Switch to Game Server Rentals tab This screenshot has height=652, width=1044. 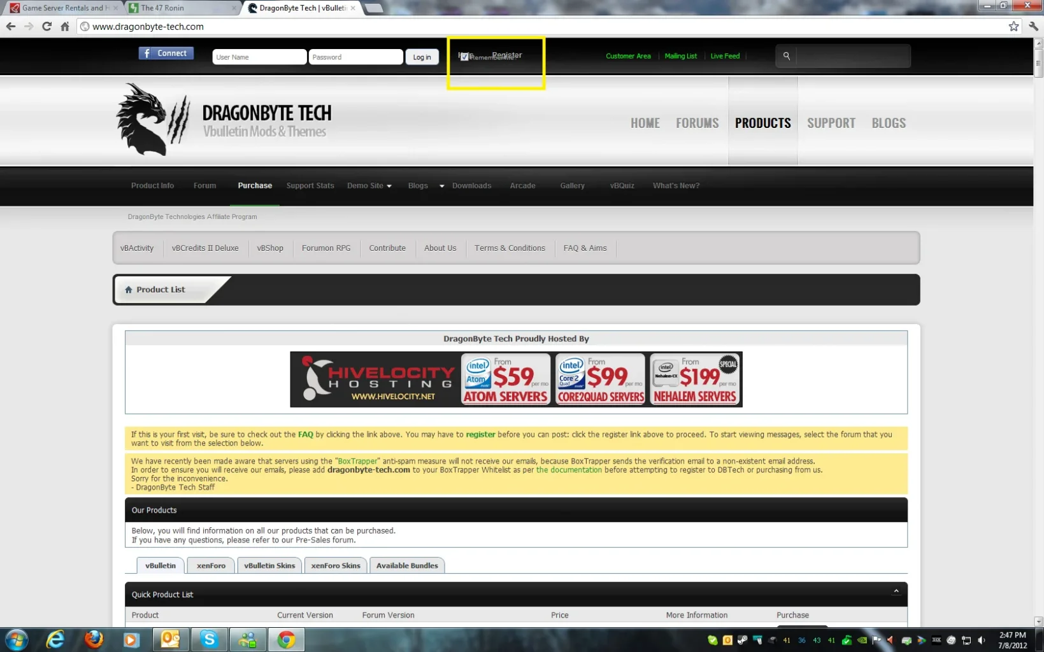[x=64, y=8]
